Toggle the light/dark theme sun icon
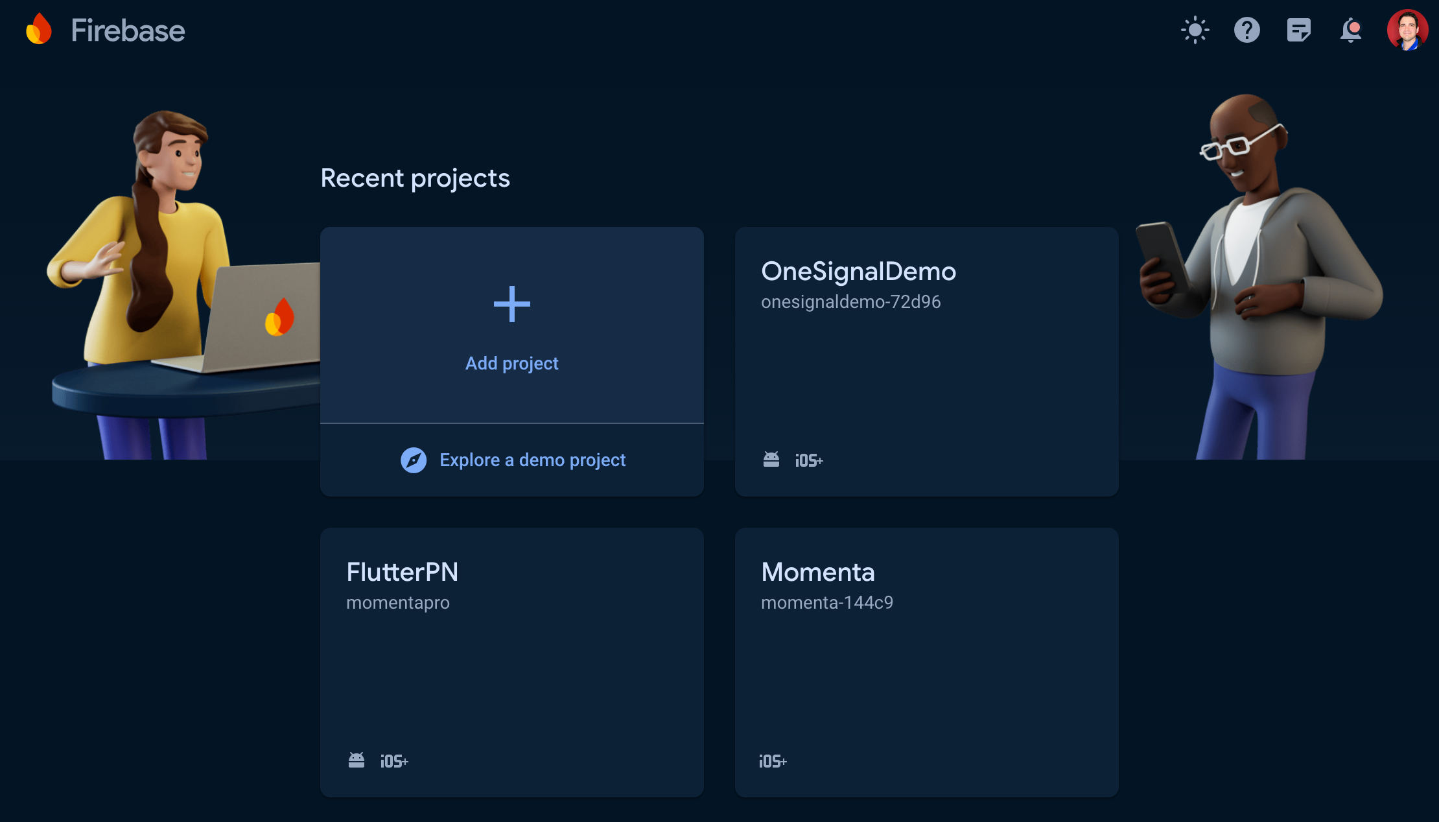Image resolution: width=1439 pixels, height=822 pixels. tap(1195, 30)
